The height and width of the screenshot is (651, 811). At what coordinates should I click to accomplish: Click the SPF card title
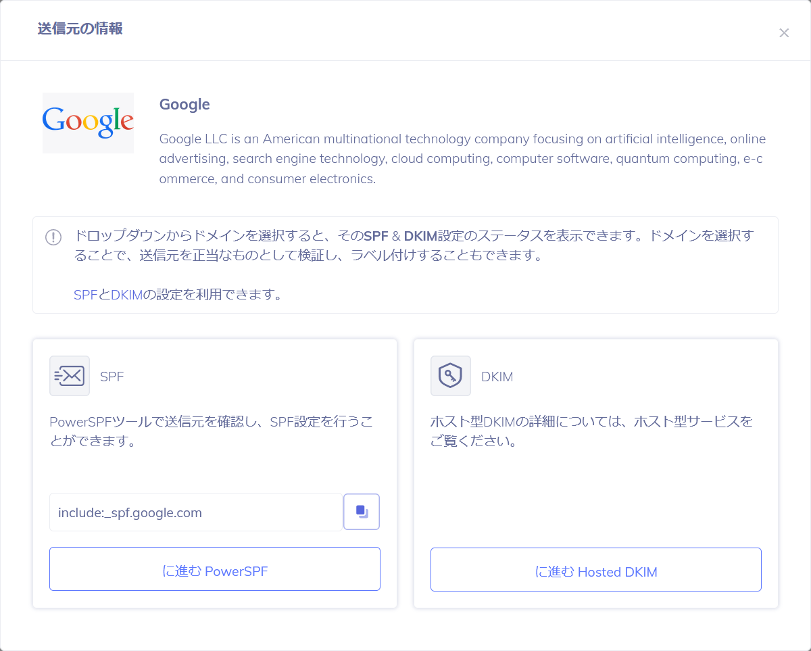point(112,377)
